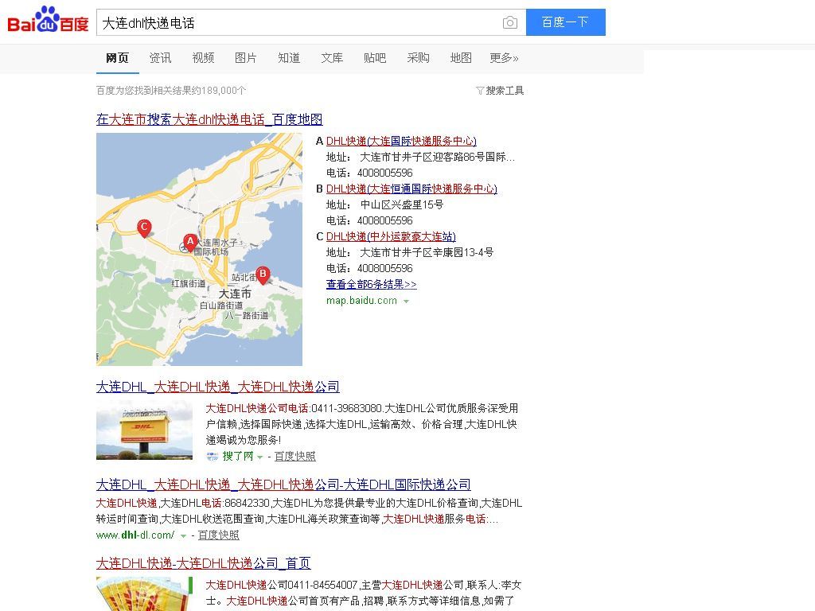Click the 百度一下 search button

click(x=566, y=22)
